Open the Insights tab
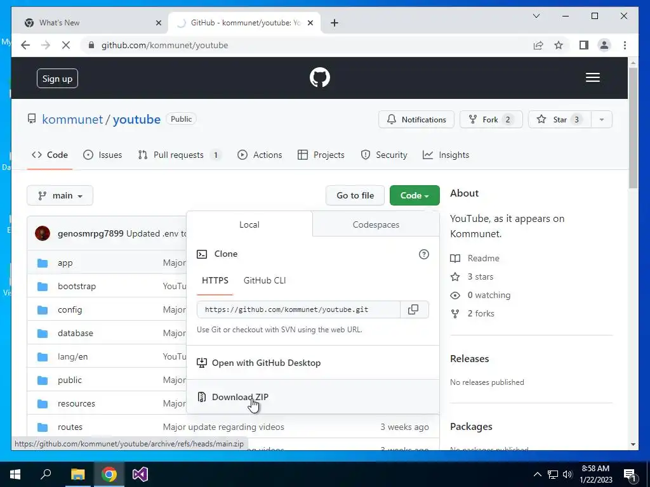 pyautogui.click(x=446, y=155)
